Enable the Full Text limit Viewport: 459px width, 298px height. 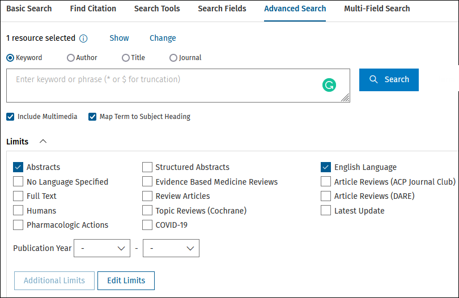click(x=18, y=196)
